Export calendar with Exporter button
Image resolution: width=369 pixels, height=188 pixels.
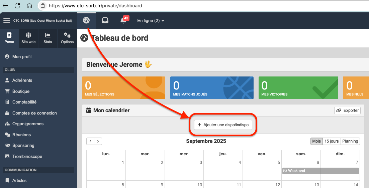pyautogui.click(x=347, y=111)
